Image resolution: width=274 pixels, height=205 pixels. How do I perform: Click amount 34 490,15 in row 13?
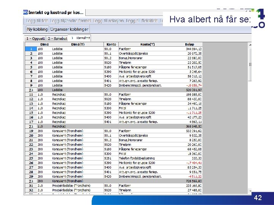194,104
